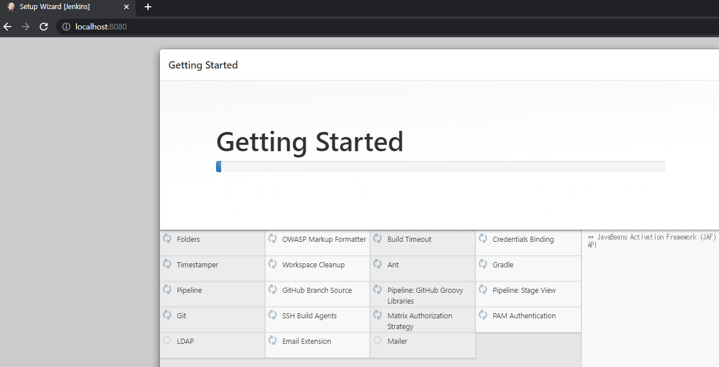This screenshot has height=367, width=719.
Task: Click the loading icon beside the plain Git row
Action: point(167,315)
